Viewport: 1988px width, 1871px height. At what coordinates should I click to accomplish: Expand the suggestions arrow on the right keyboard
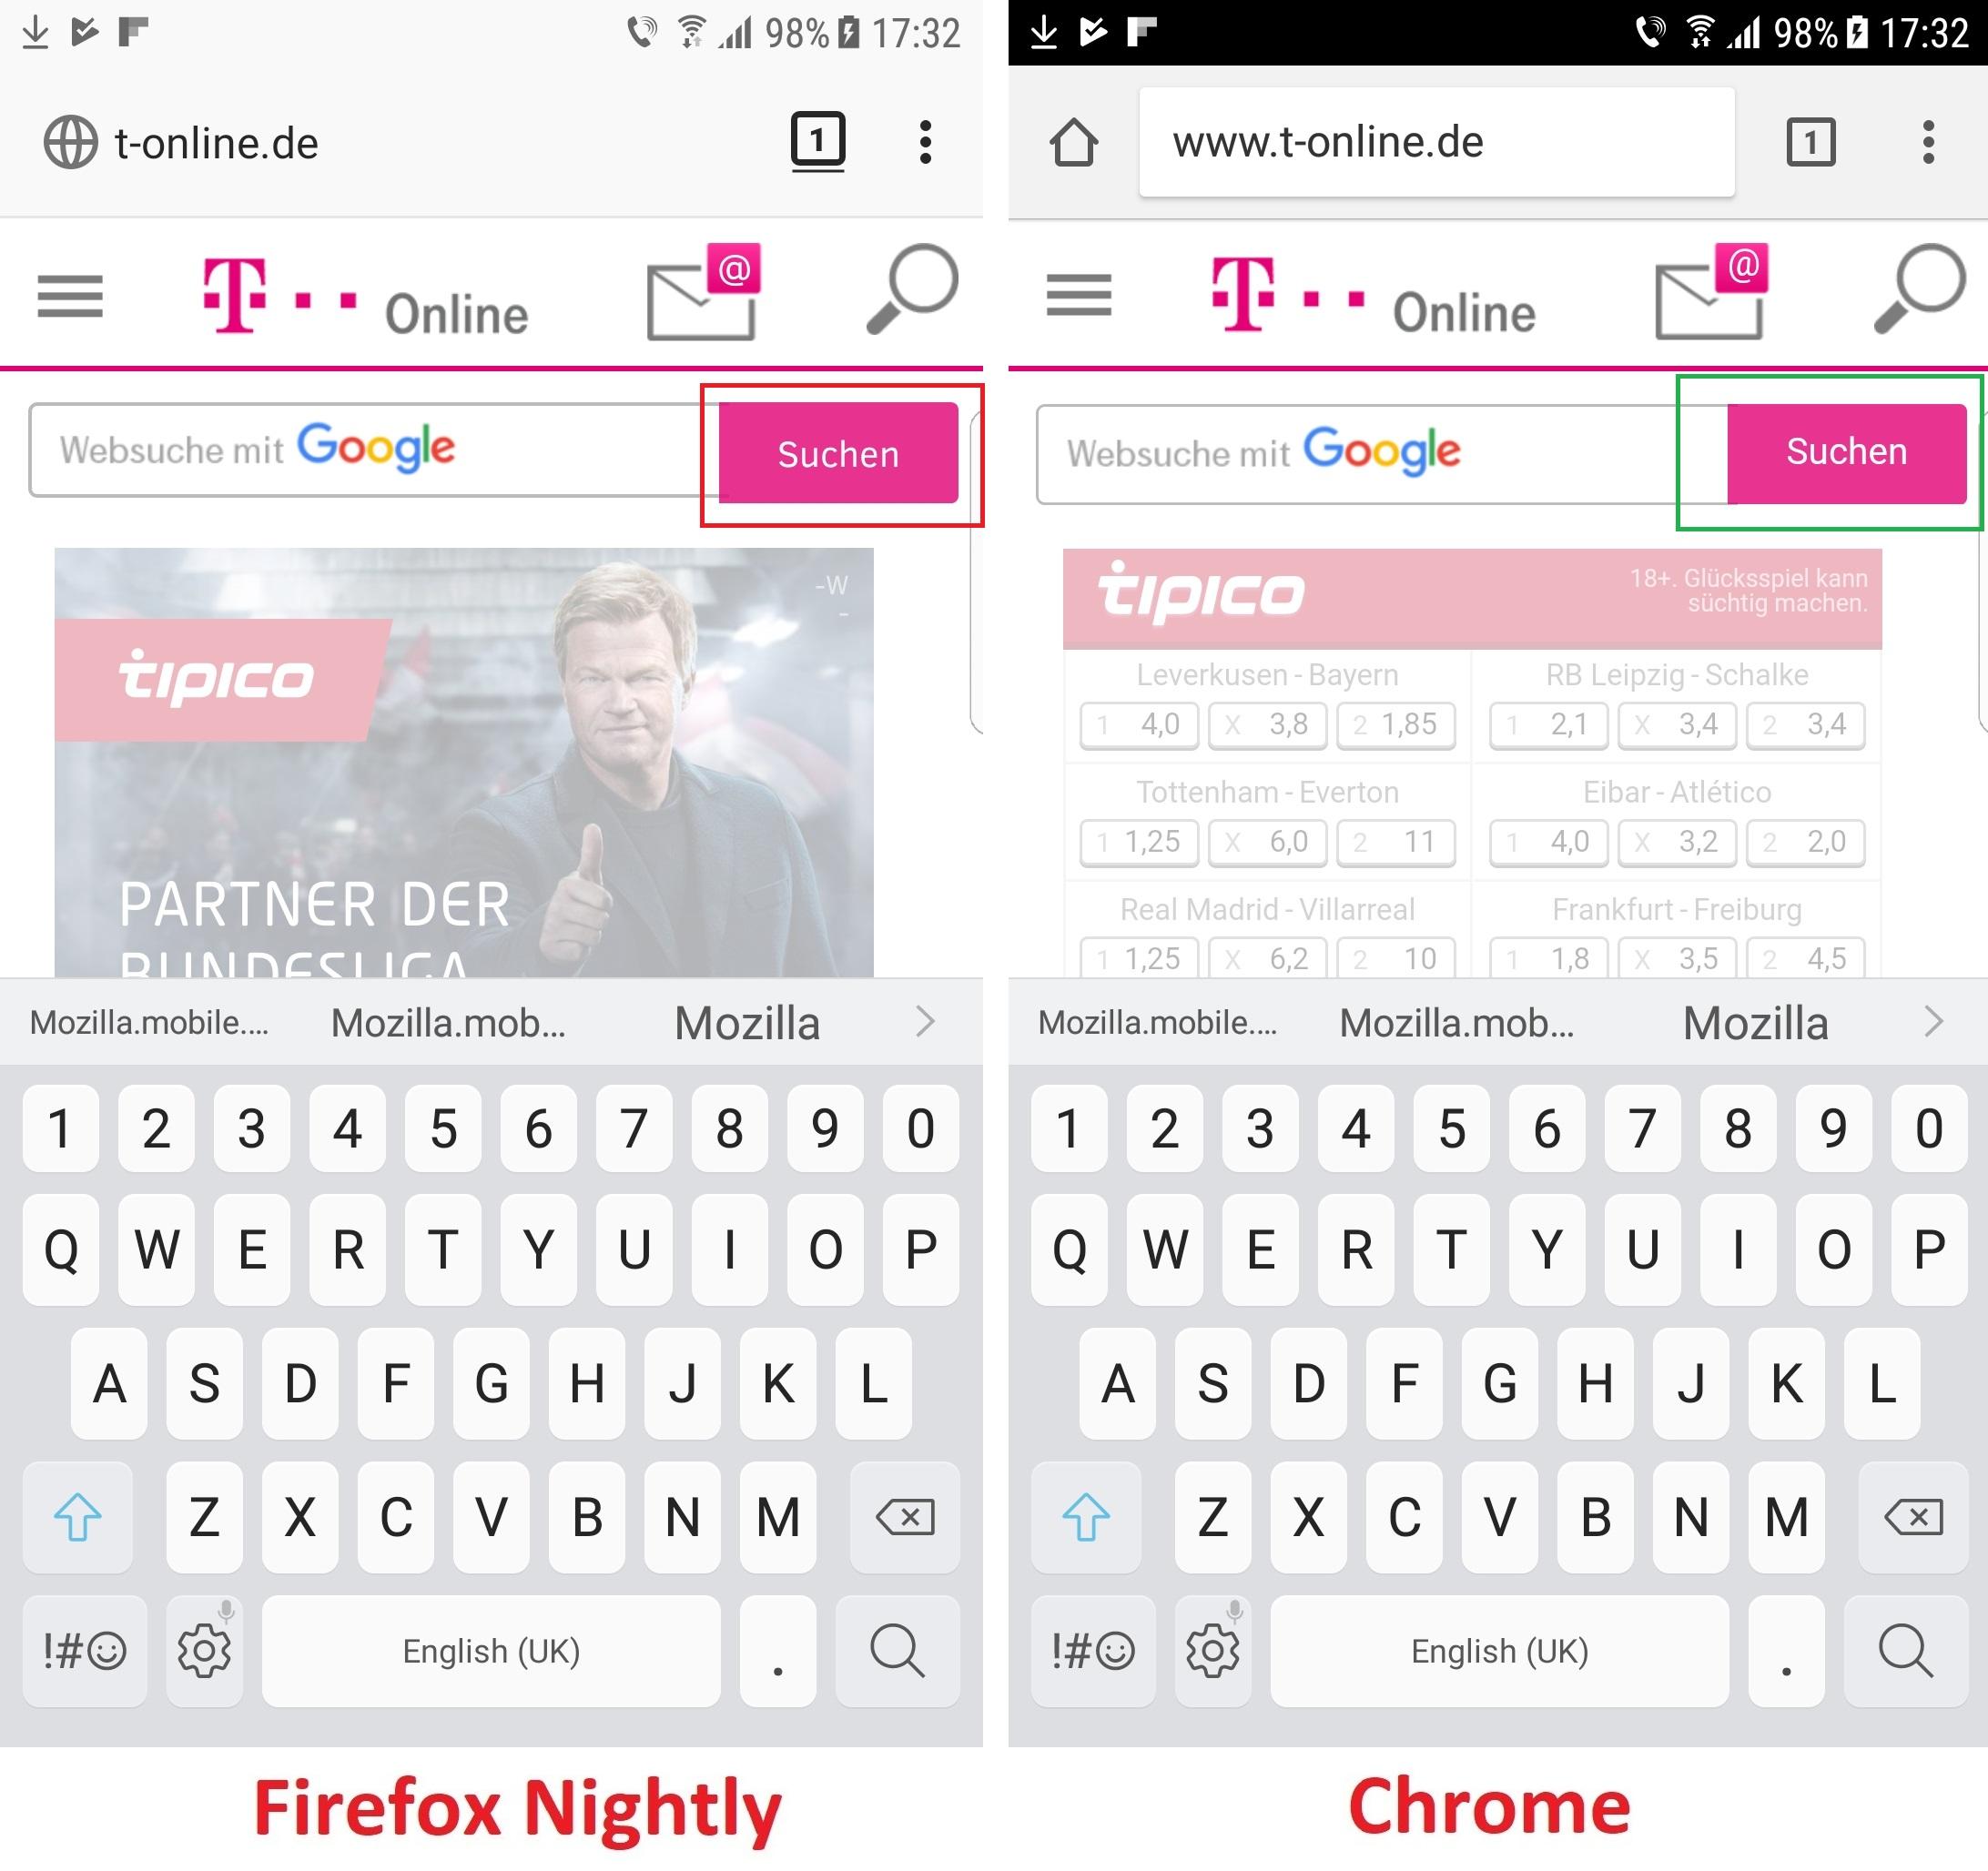pos(1933,1022)
